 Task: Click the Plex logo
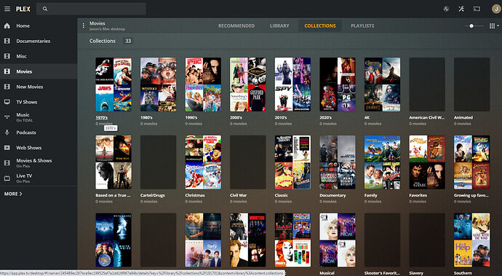coord(23,9)
